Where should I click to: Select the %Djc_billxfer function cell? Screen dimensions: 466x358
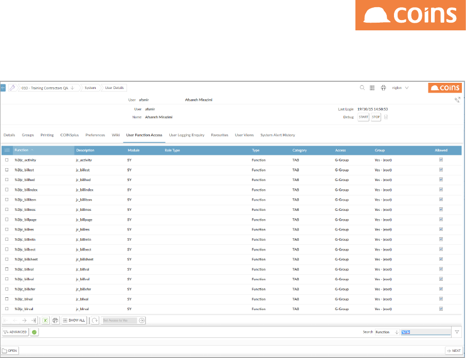click(x=25, y=289)
